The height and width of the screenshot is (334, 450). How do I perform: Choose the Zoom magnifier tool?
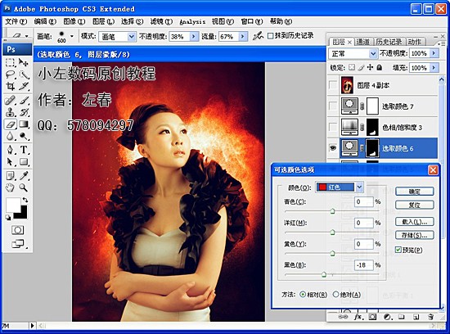[24, 187]
